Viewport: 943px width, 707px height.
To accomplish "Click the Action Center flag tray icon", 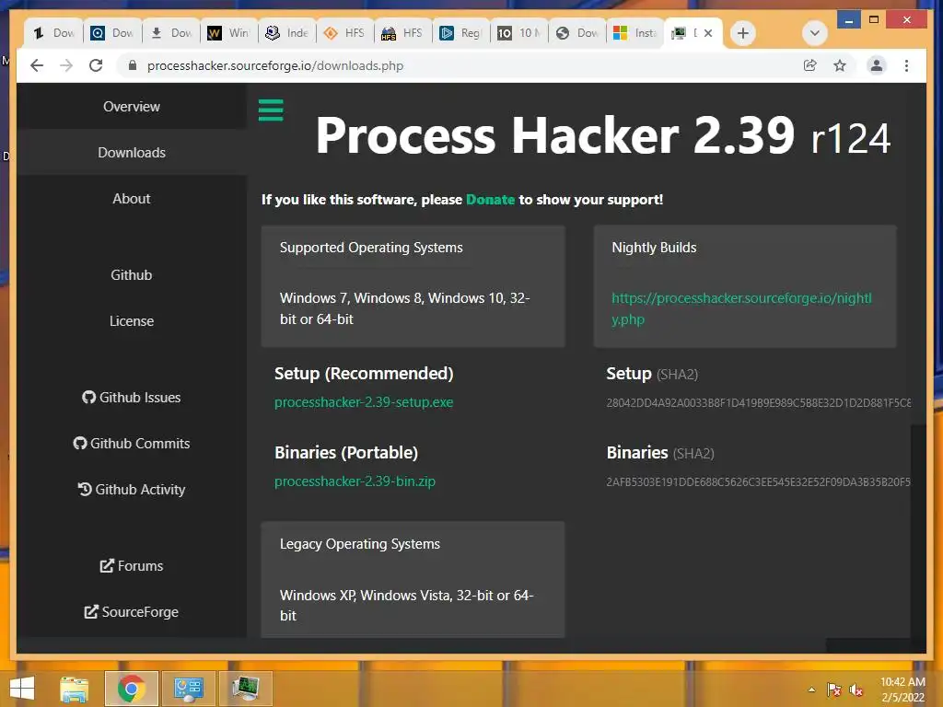I will 833,690.
